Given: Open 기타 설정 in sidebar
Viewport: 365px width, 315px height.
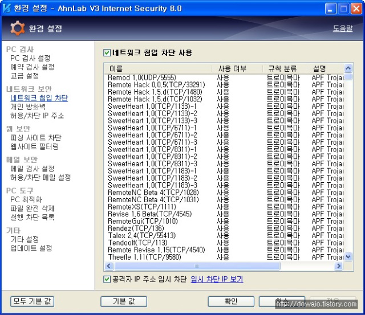Looking at the screenshot, I should tap(25, 239).
